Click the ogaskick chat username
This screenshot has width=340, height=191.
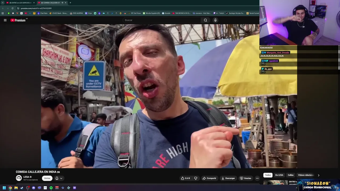273,61
